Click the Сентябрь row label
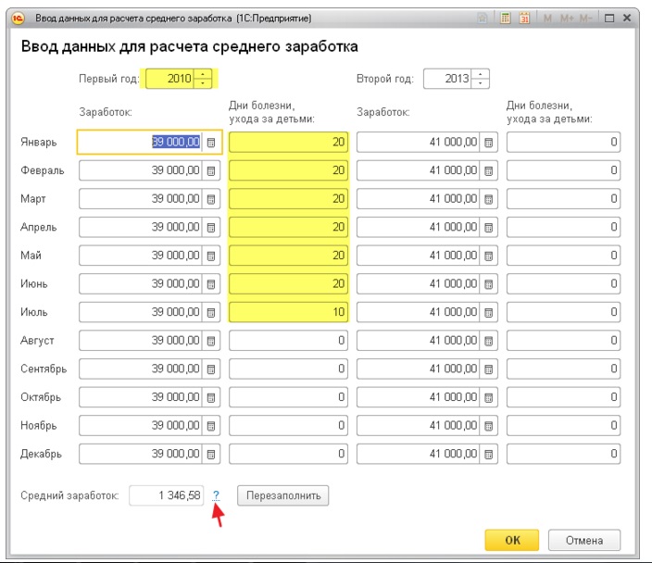This screenshot has width=652, height=563. click(x=44, y=369)
